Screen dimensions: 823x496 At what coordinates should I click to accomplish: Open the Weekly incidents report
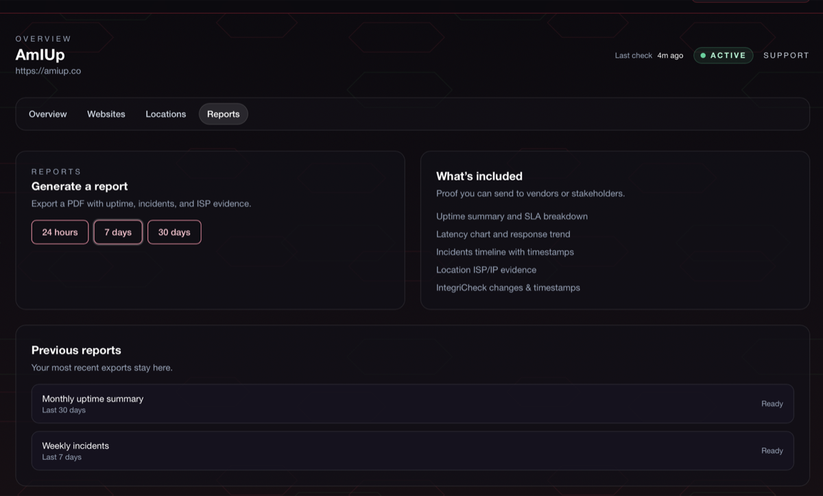(x=75, y=445)
